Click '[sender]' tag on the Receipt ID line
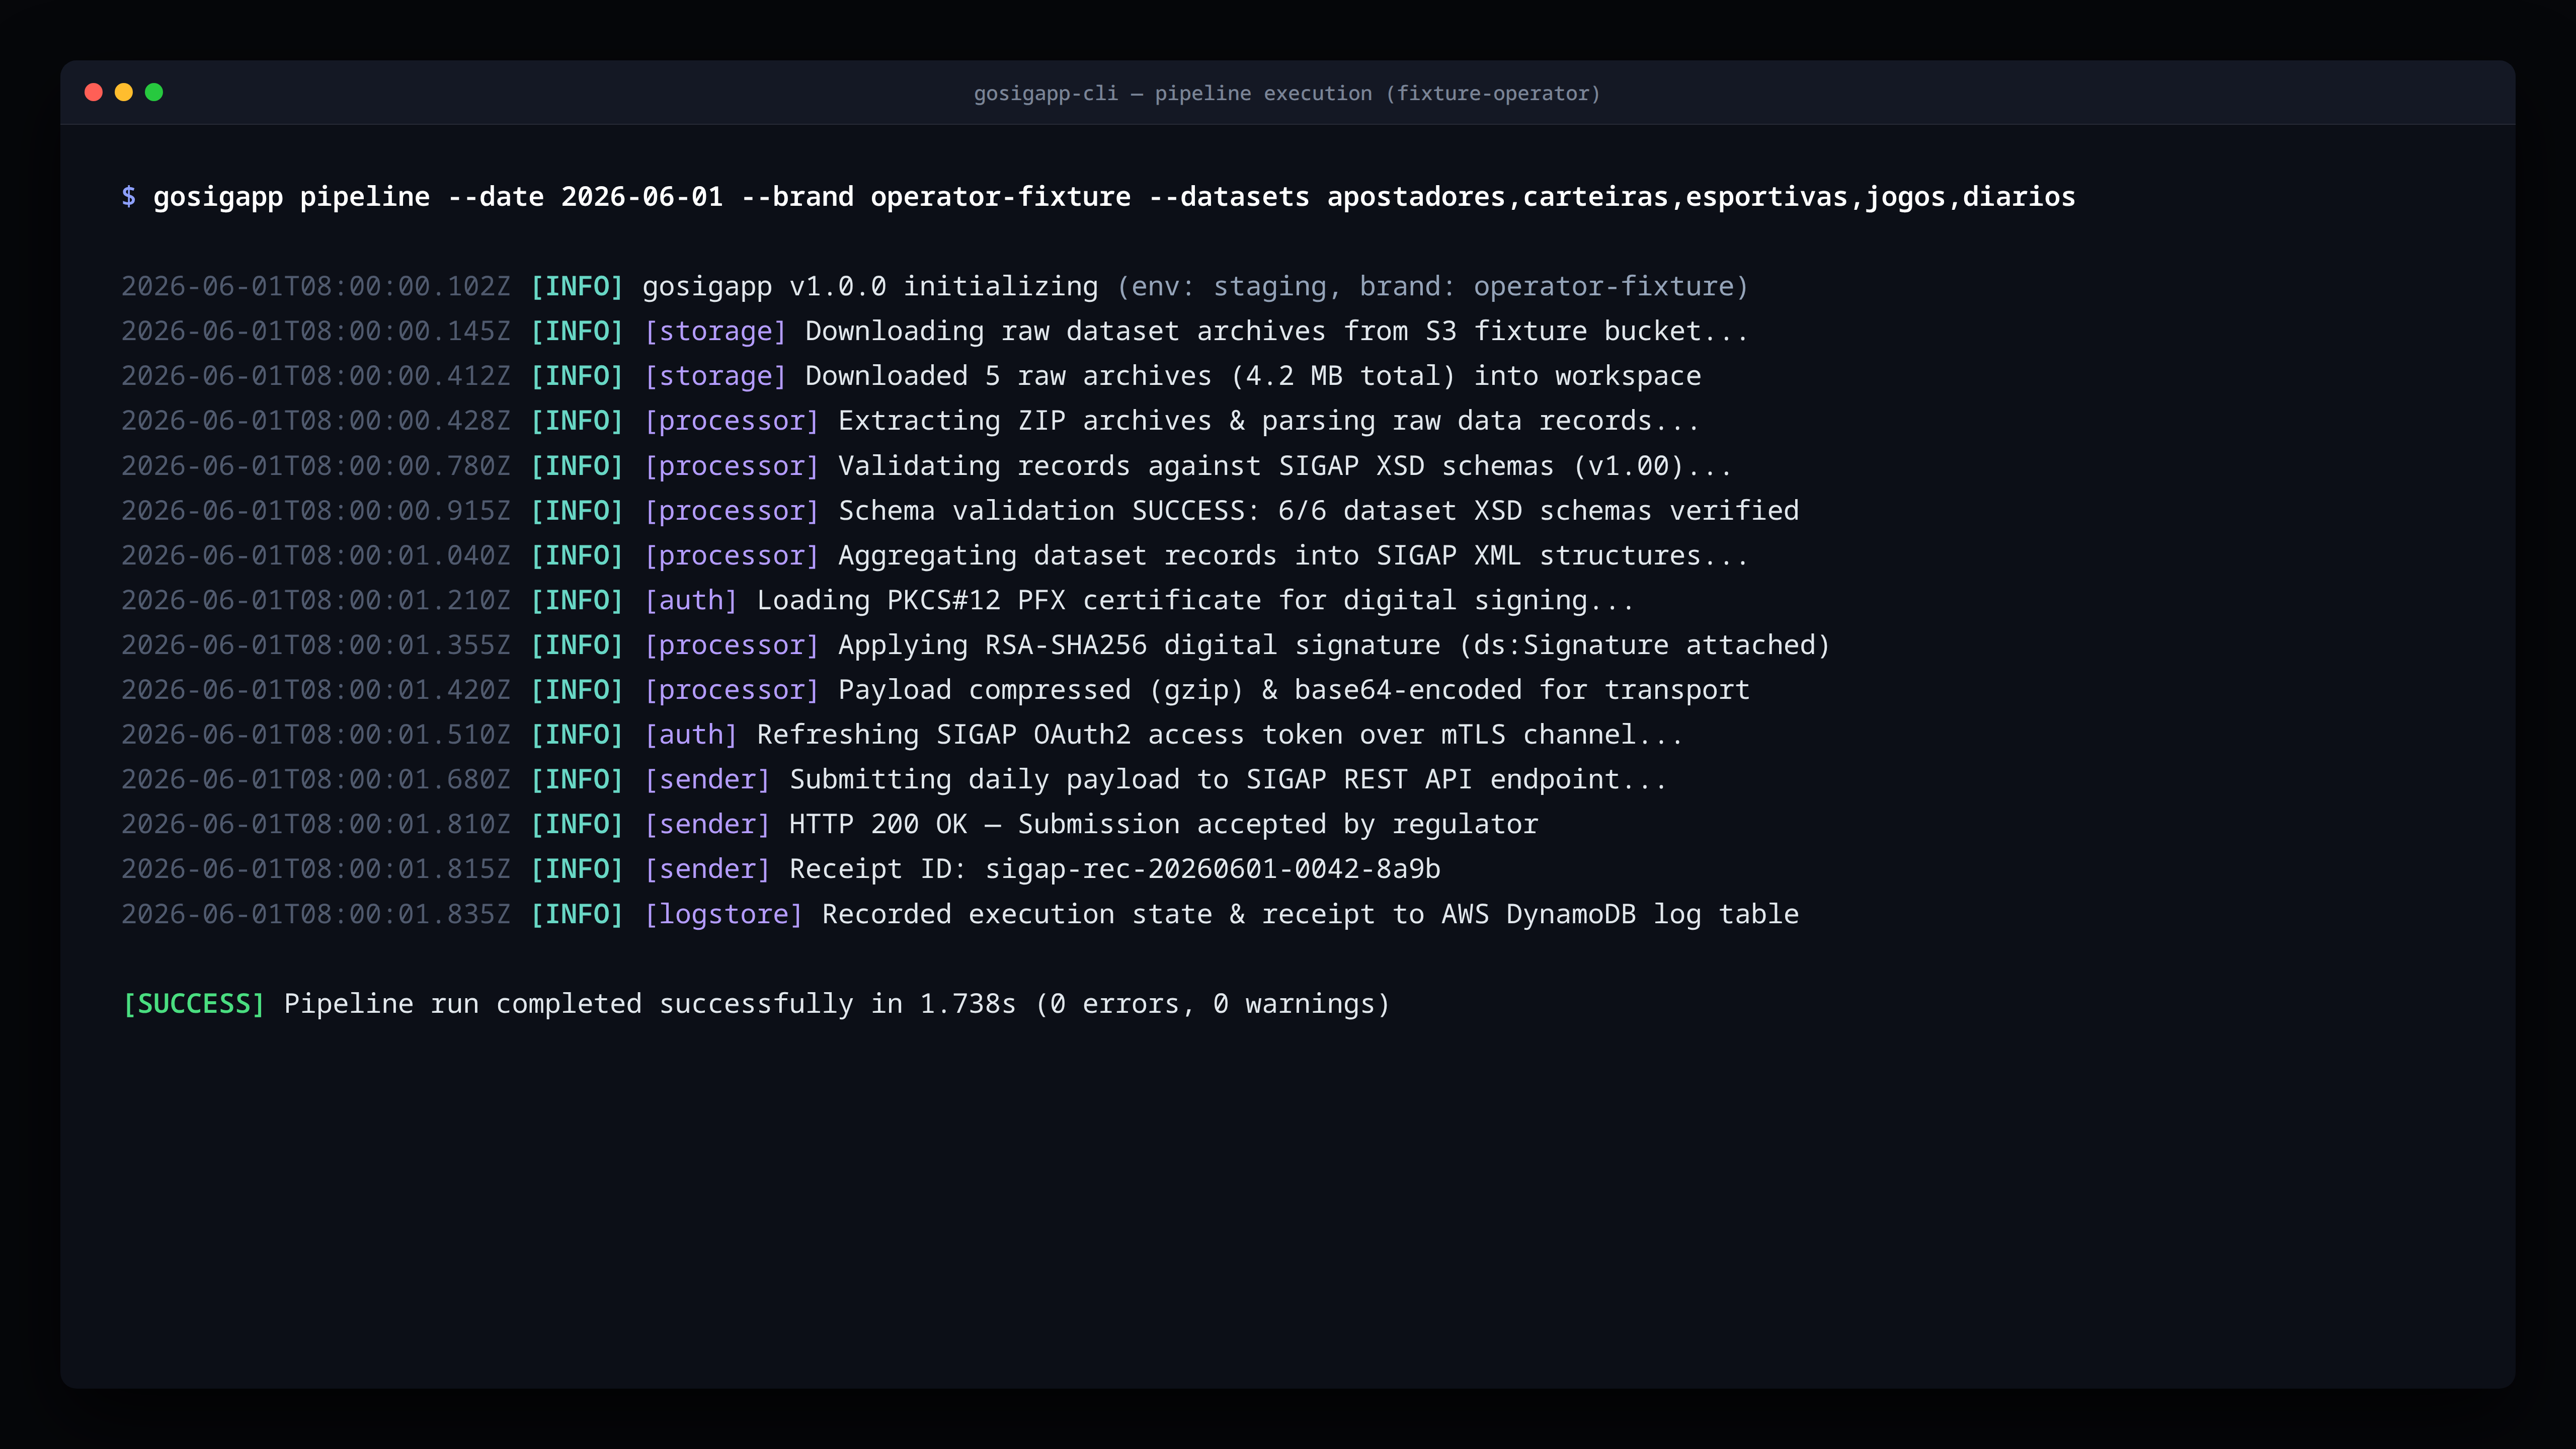The width and height of the screenshot is (2576, 1449). coord(707,869)
